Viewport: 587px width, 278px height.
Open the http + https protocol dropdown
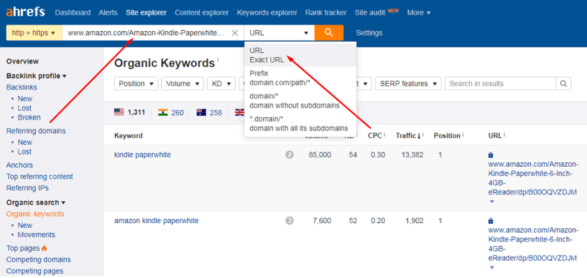(34, 33)
